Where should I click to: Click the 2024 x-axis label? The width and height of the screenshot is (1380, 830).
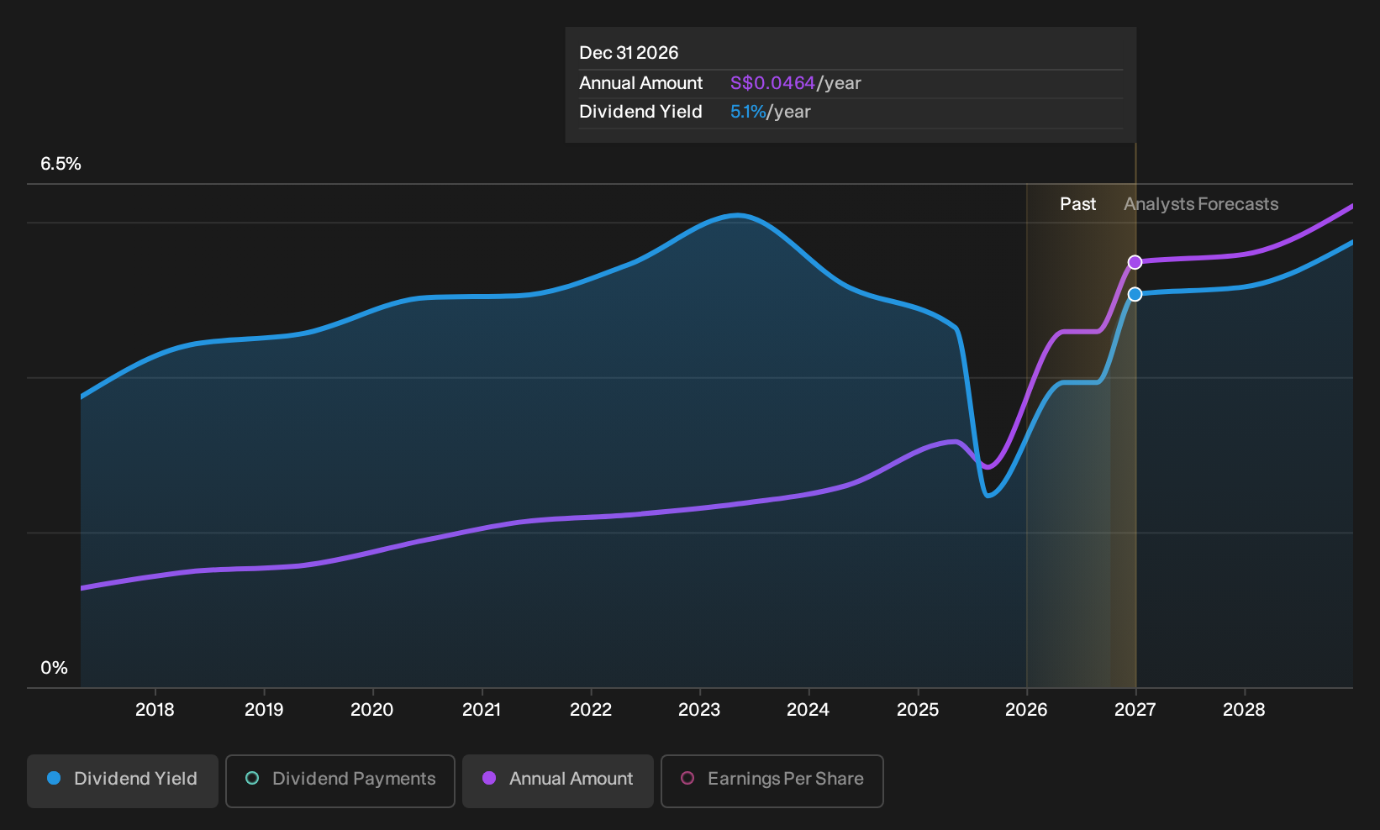(808, 710)
